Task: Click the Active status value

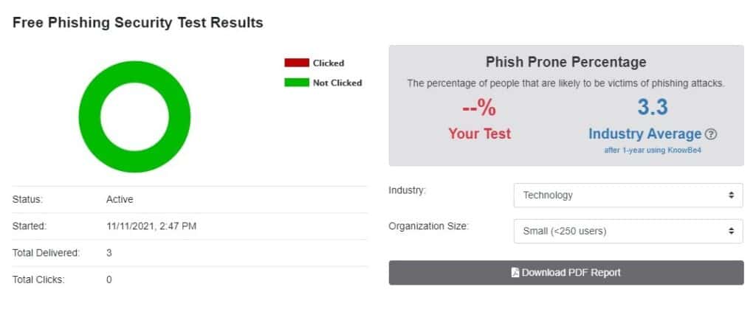Action: coord(120,199)
